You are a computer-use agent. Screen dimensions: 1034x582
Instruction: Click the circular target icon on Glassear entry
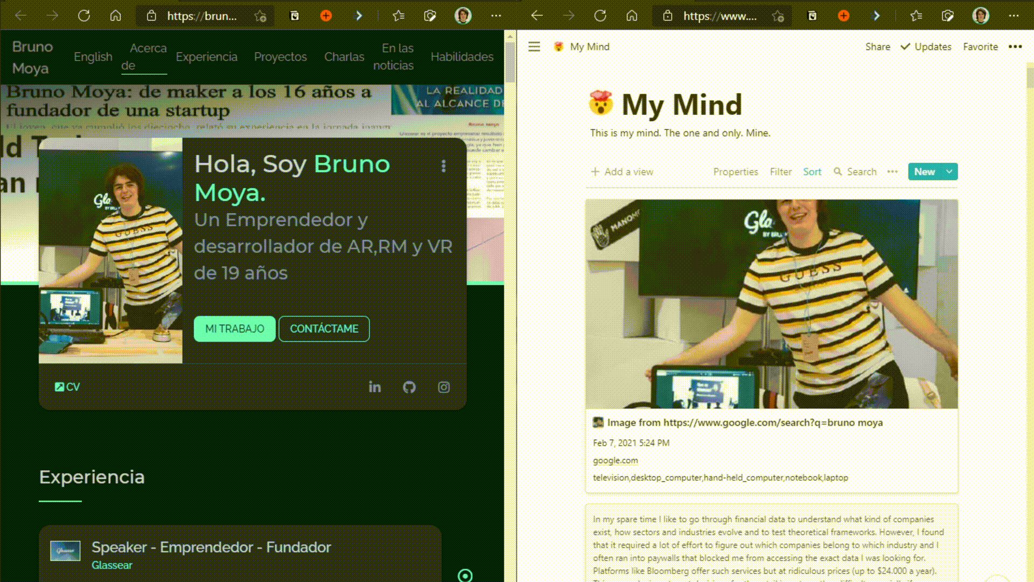(465, 575)
